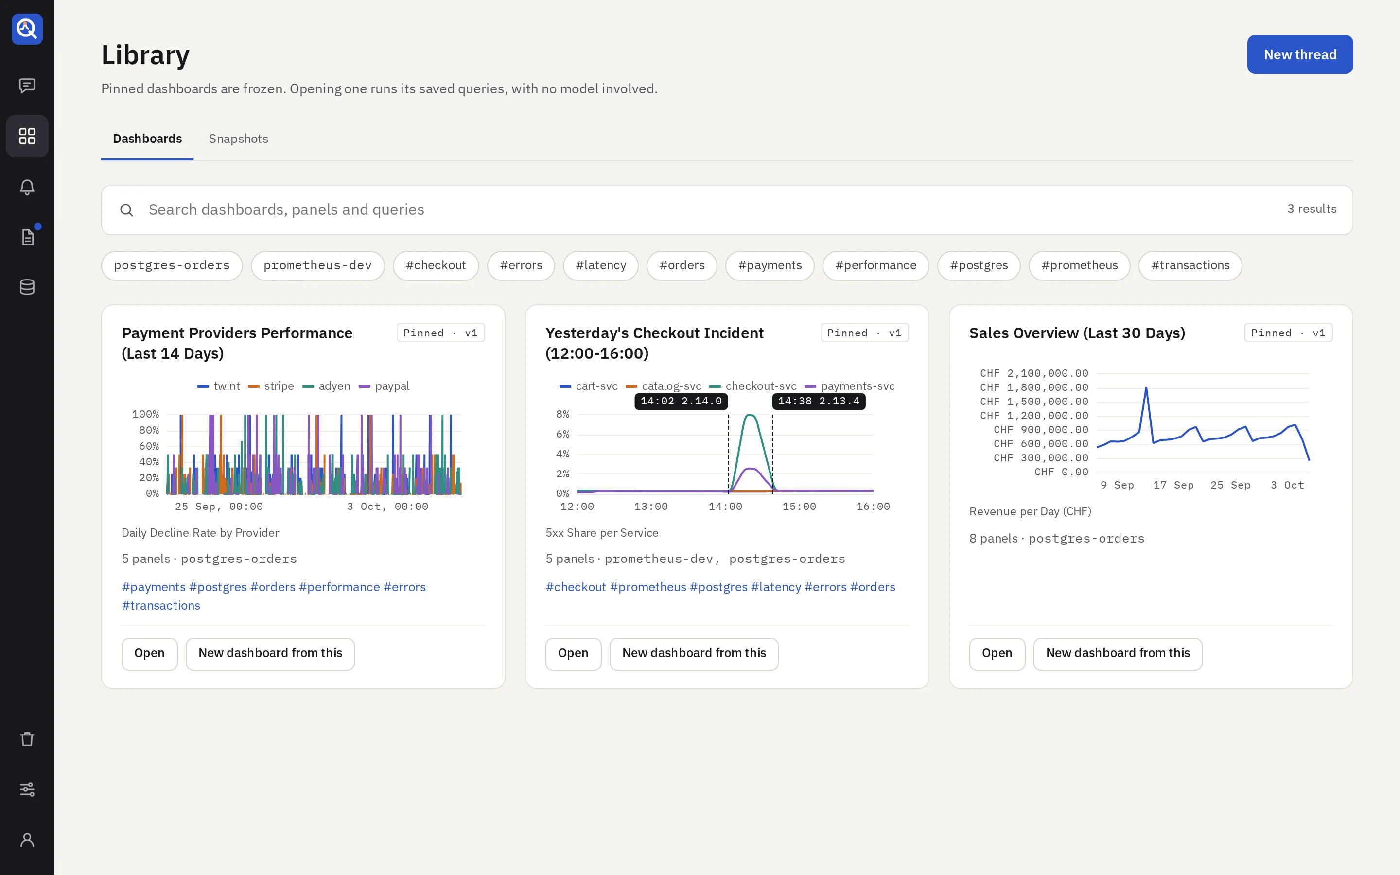Image resolution: width=1400 pixels, height=875 pixels.
Task: Open the reports document icon with the blue dot
Action: pos(27,237)
